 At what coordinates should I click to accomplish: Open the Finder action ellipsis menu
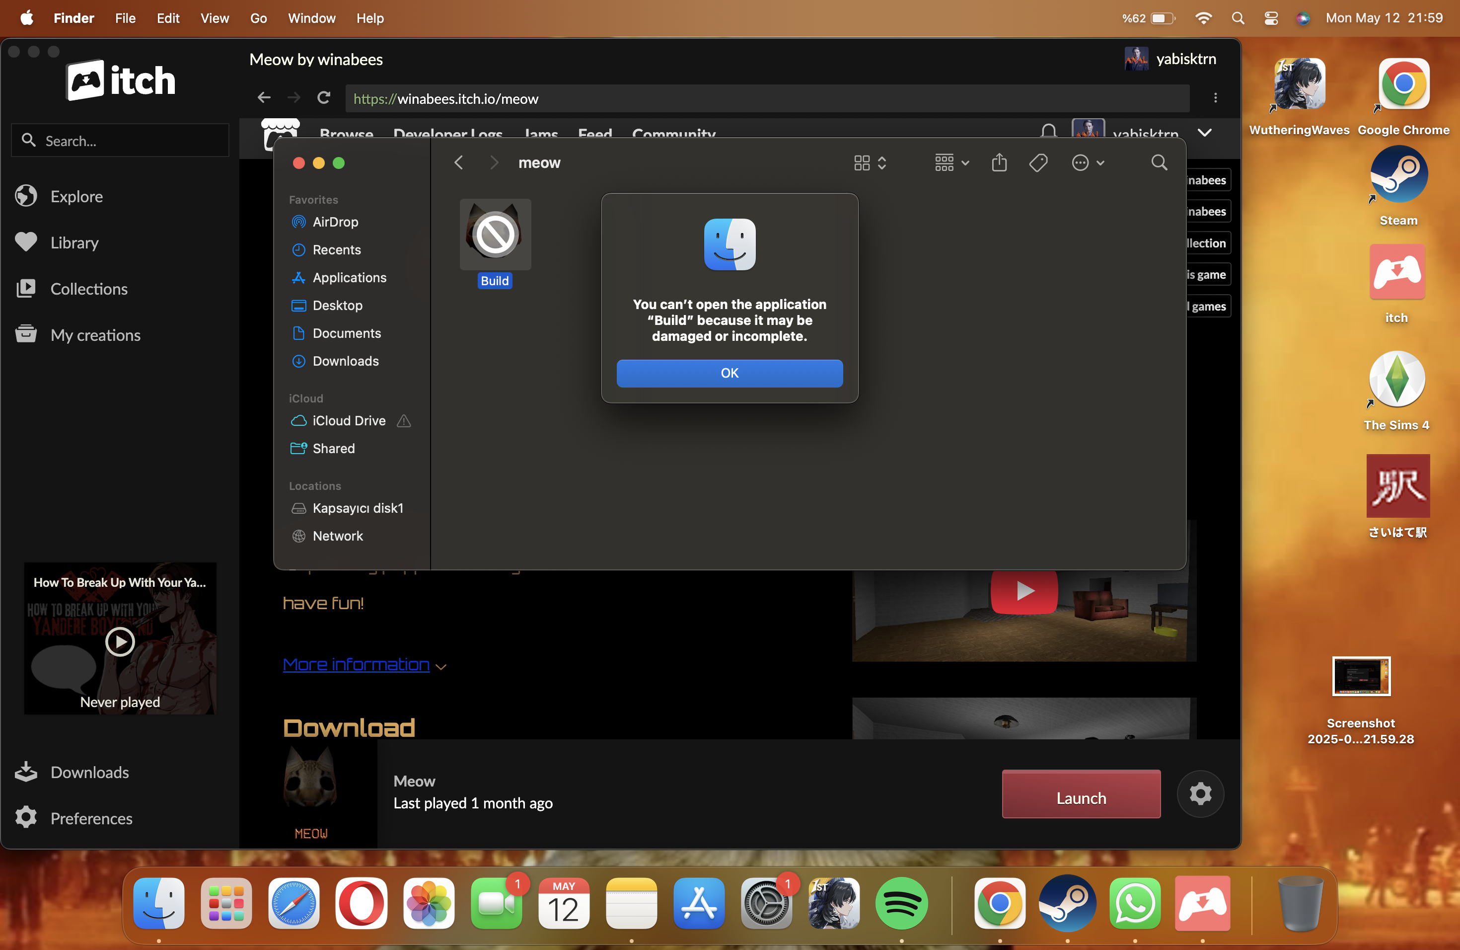pyautogui.click(x=1088, y=162)
